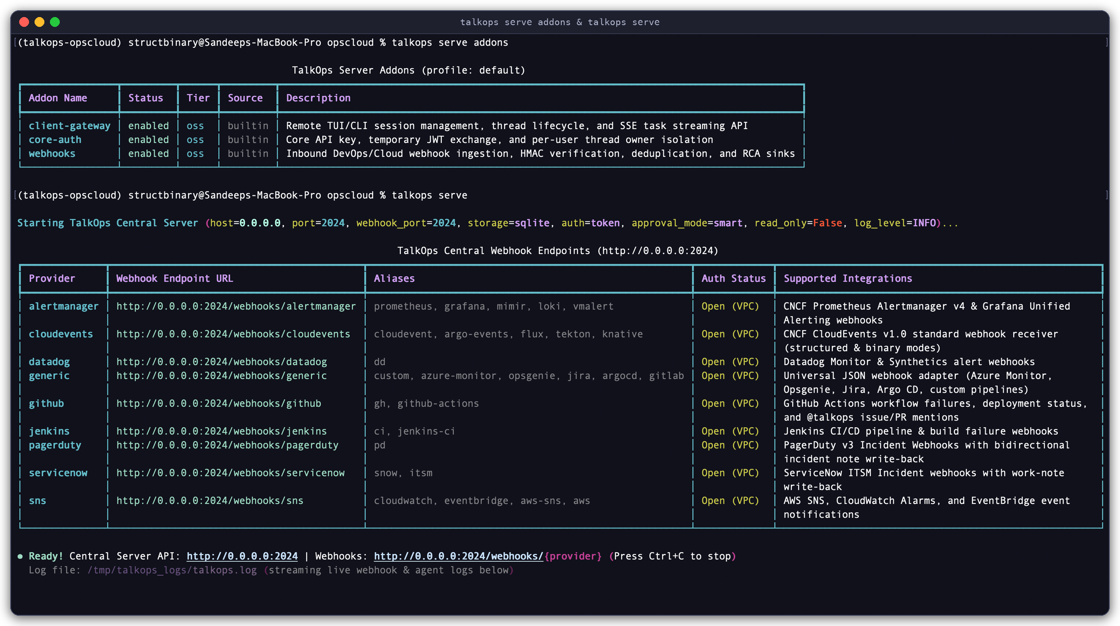
Task: Click the Supported Integrations column header
Action: pos(848,278)
